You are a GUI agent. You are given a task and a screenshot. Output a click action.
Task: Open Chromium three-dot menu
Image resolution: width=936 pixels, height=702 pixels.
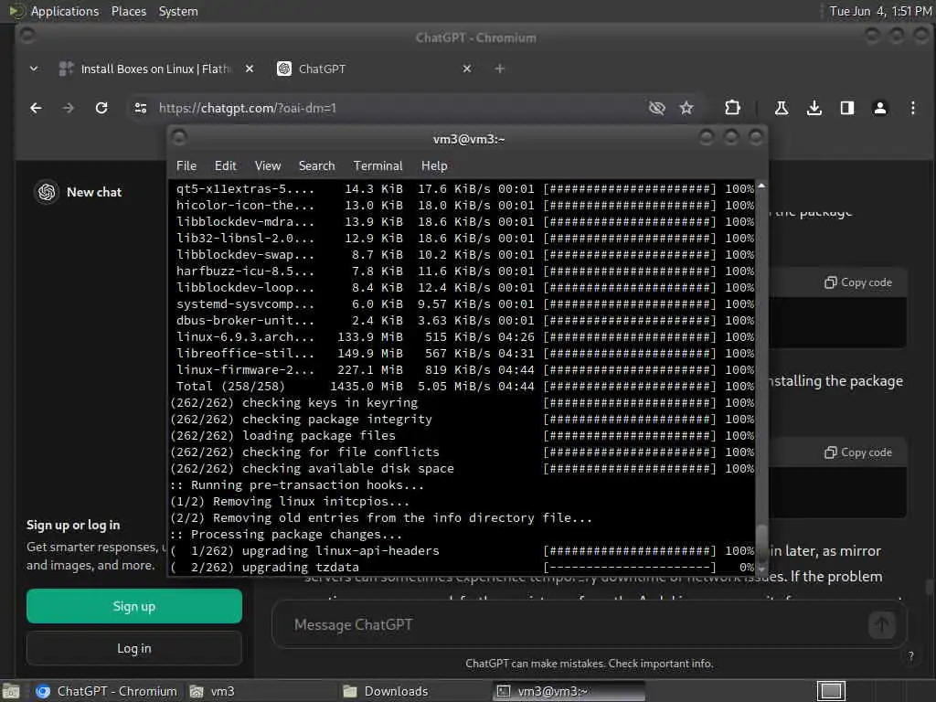coord(913,108)
